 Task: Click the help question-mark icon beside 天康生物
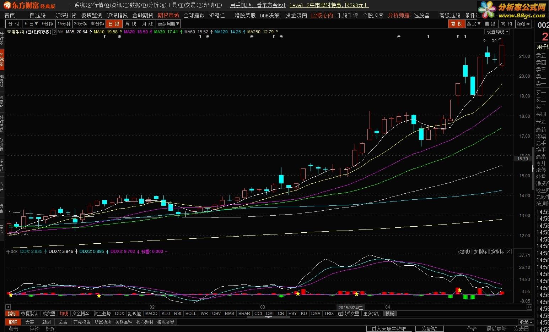[54, 32]
